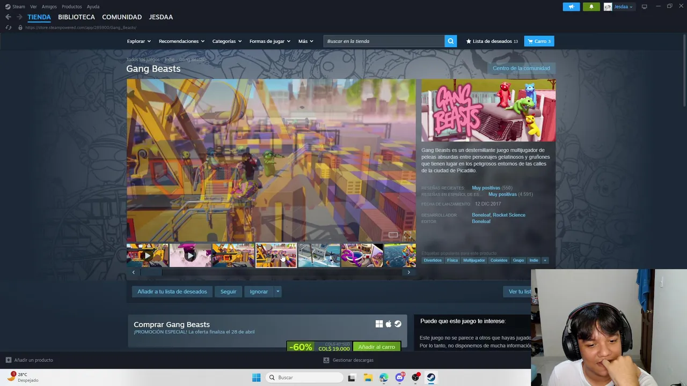Expand the Categorías dropdown
The height and width of the screenshot is (386, 687).
click(226, 41)
